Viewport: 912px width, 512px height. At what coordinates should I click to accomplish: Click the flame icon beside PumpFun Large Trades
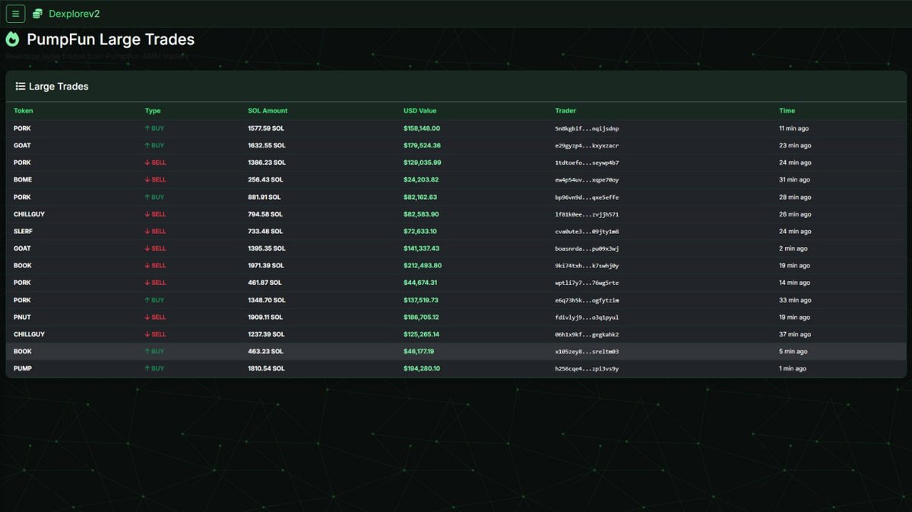coord(12,40)
